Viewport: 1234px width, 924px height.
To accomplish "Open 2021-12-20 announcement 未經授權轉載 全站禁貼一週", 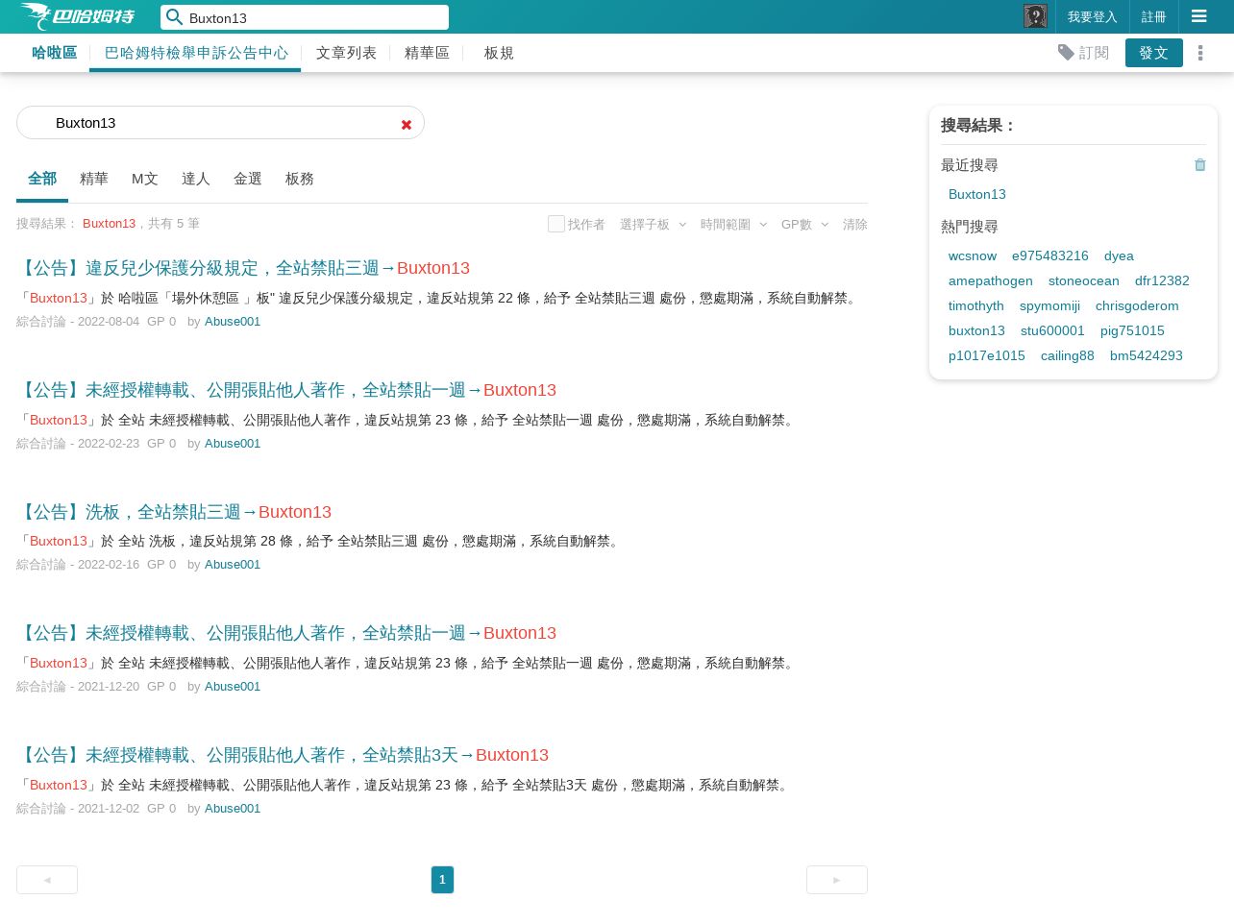I will click(x=286, y=633).
